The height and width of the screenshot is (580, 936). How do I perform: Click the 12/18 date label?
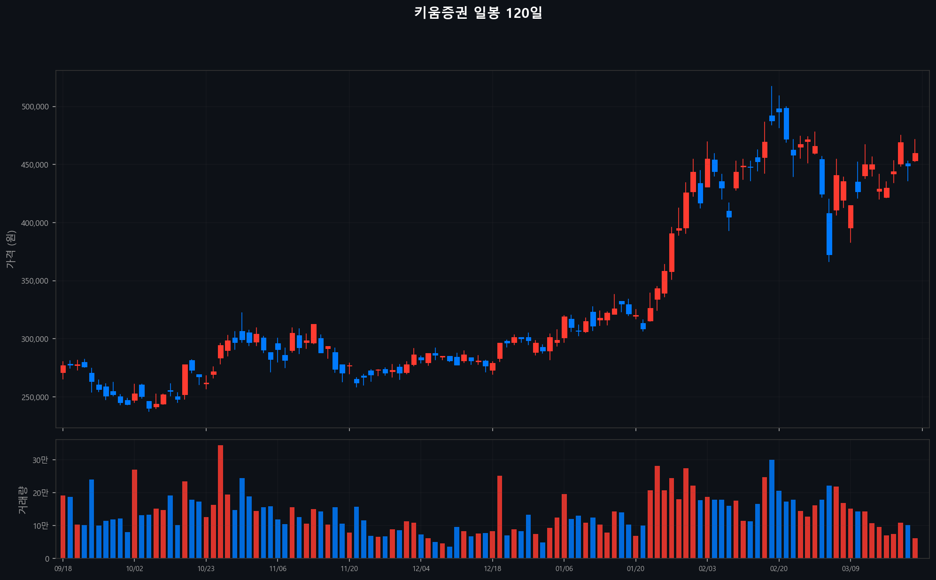pos(492,569)
